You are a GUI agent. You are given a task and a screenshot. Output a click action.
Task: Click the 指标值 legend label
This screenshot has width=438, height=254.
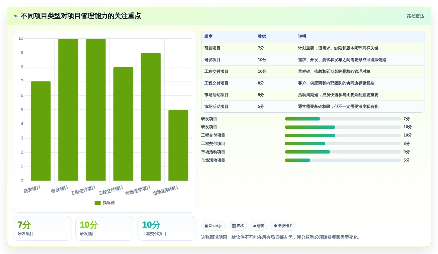(x=109, y=203)
